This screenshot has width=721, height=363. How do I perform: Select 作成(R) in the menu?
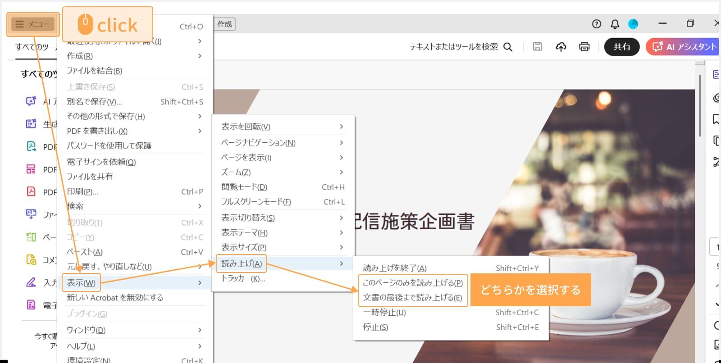tap(134, 56)
